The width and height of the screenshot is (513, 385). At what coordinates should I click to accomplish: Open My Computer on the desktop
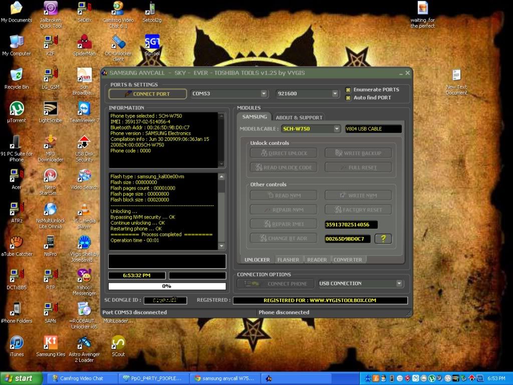[17, 45]
